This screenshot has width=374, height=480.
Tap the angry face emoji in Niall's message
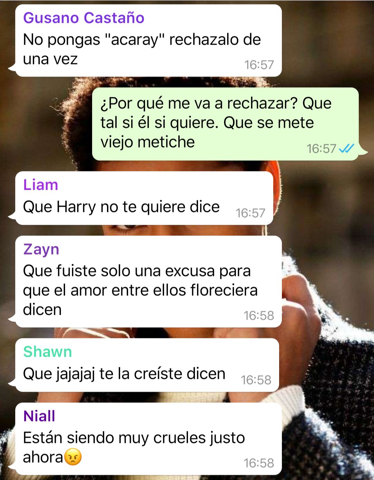tap(73, 457)
